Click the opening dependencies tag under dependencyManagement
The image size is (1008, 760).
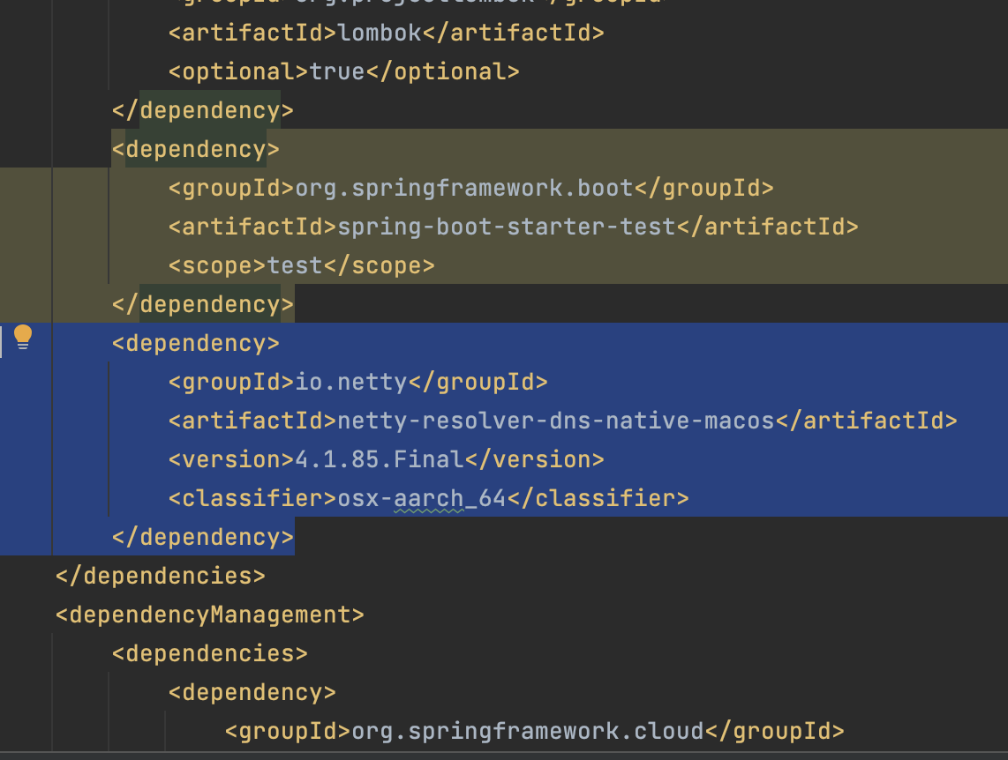tap(209, 653)
